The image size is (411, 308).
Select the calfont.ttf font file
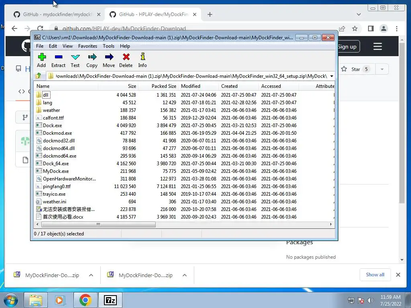pyautogui.click(x=53, y=118)
